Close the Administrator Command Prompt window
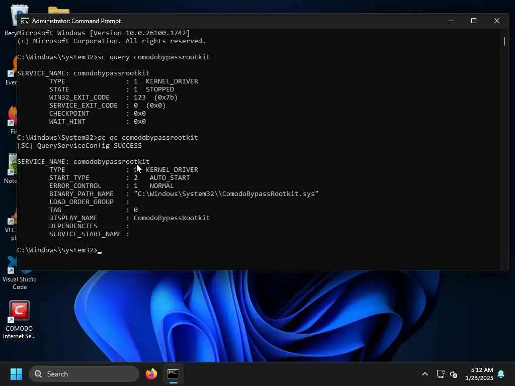 click(496, 21)
